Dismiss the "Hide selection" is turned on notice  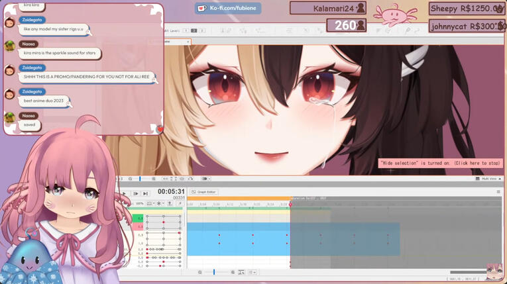439,163
